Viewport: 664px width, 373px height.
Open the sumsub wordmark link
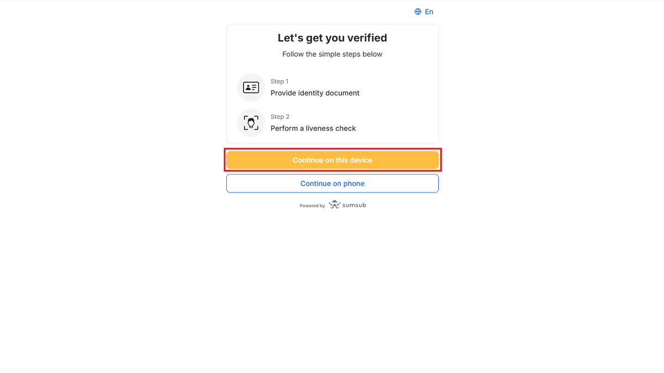354,205
